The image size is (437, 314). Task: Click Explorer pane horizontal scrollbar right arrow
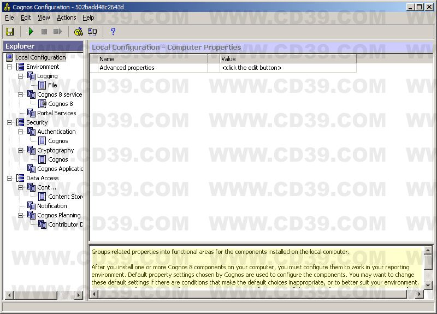[x=79, y=295]
